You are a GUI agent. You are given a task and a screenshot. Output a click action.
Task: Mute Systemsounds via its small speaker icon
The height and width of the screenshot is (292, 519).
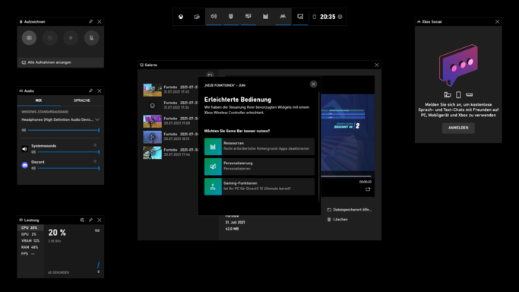tap(33, 152)
